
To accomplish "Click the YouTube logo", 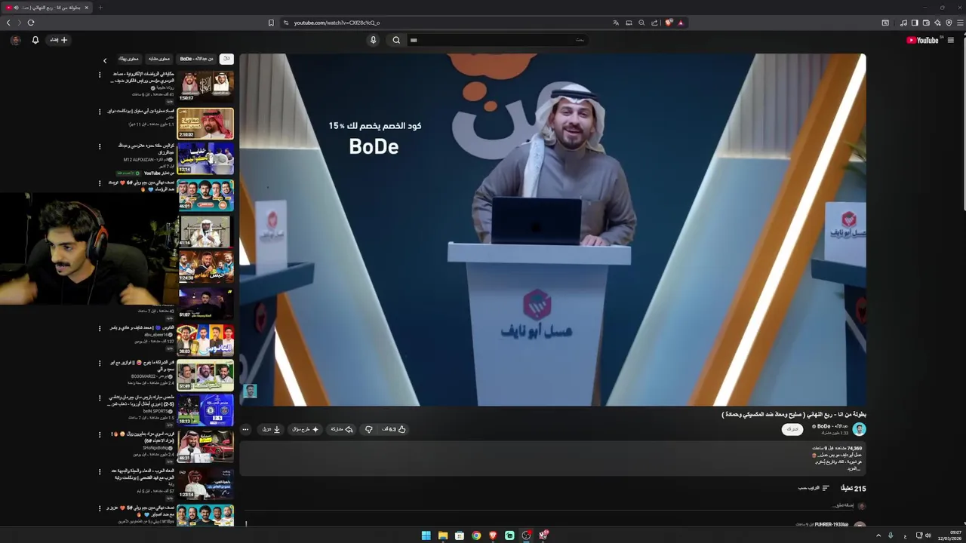I will (924, 41).
